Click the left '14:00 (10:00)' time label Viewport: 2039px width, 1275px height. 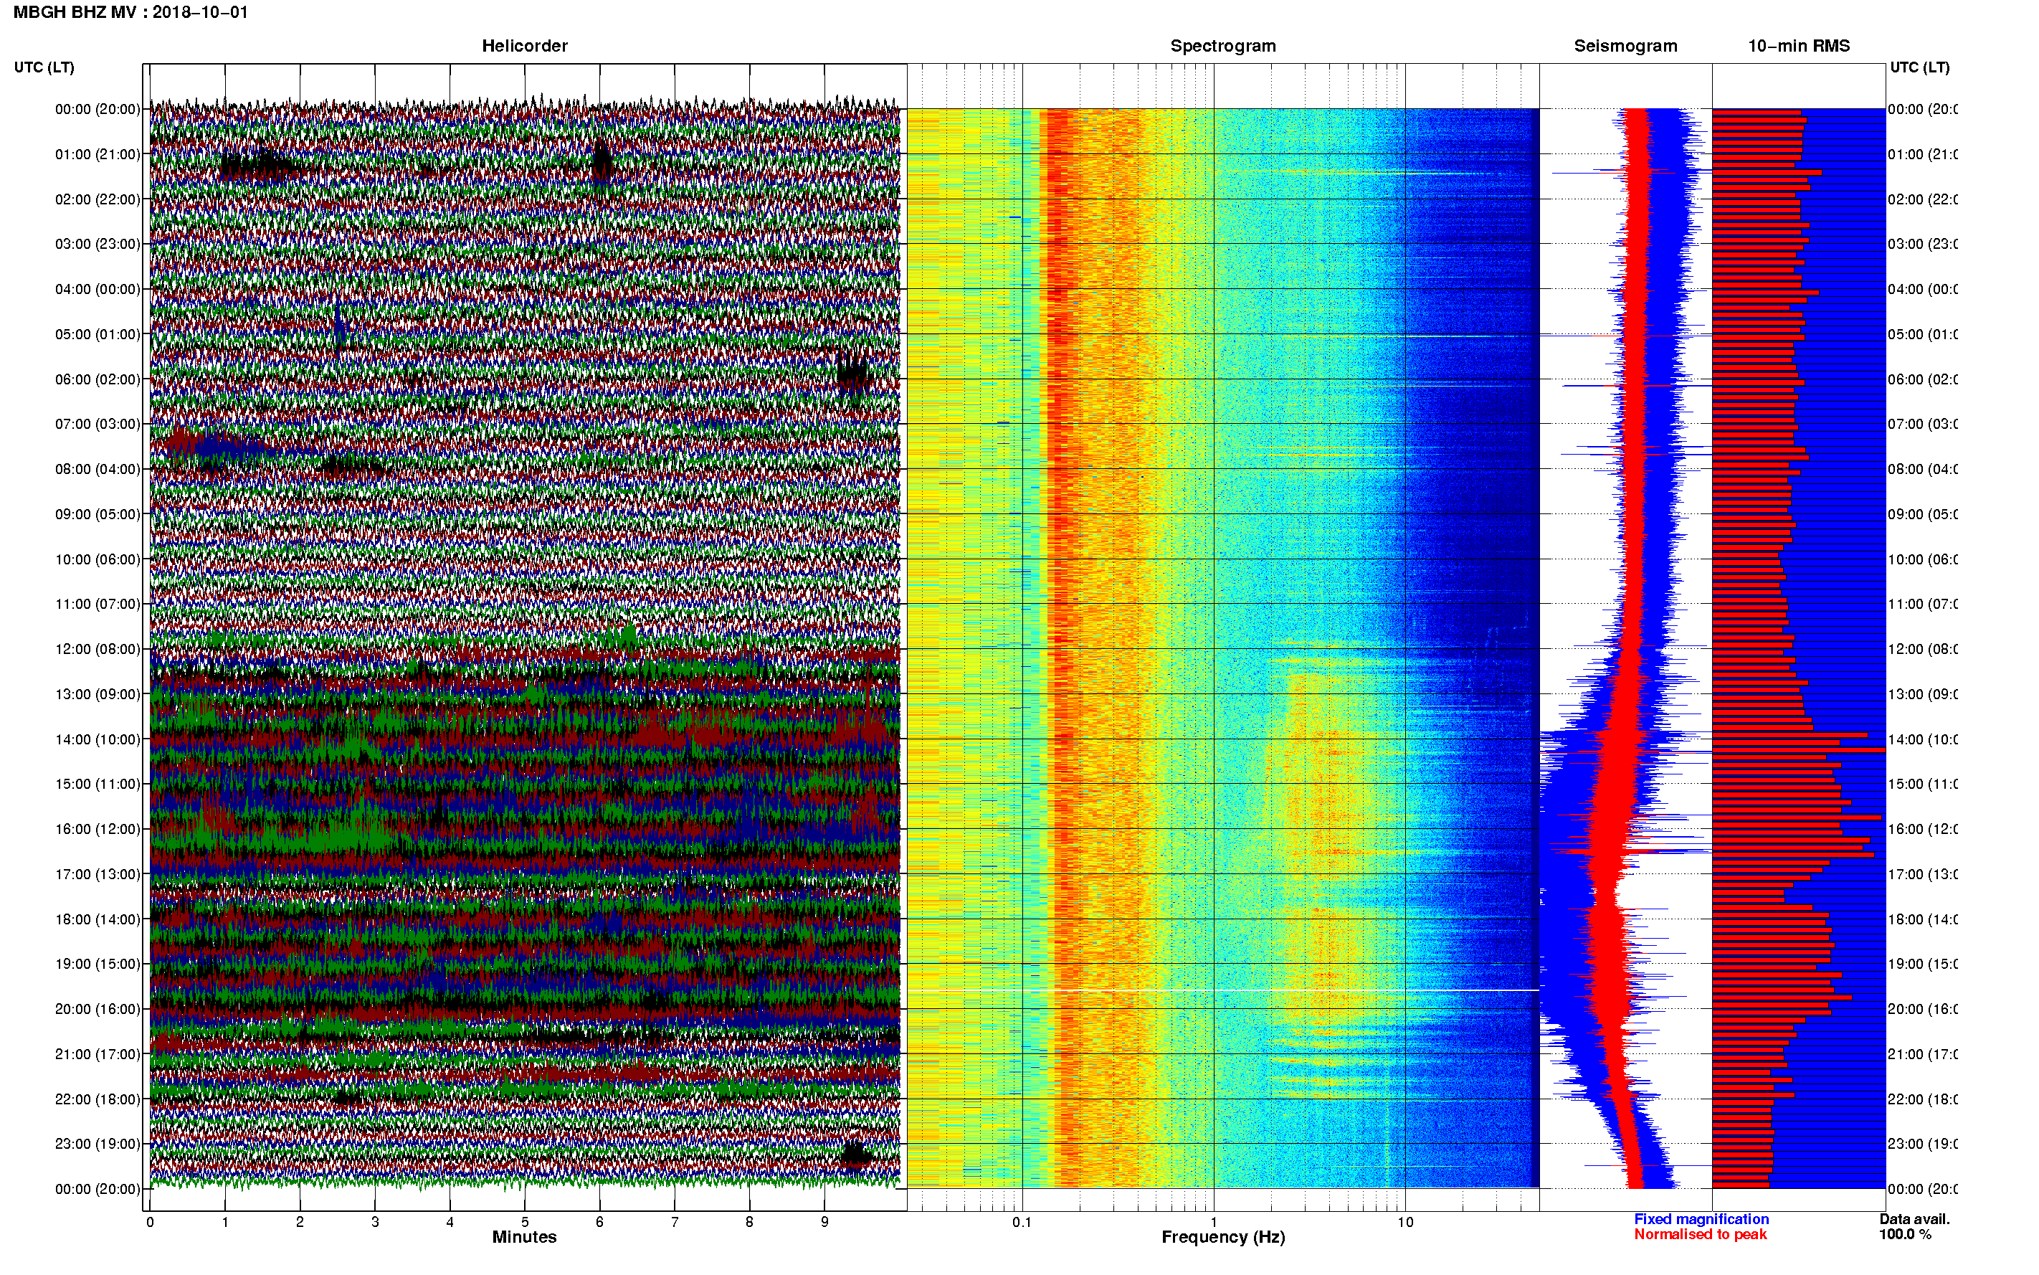[x=98, y=739]
